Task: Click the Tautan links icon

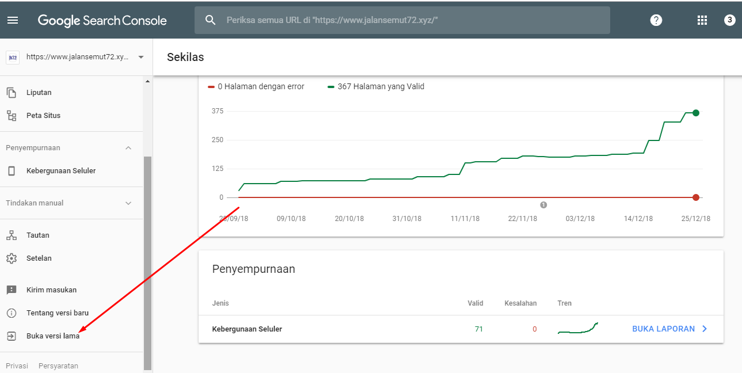Action: (x=12, y=235)
